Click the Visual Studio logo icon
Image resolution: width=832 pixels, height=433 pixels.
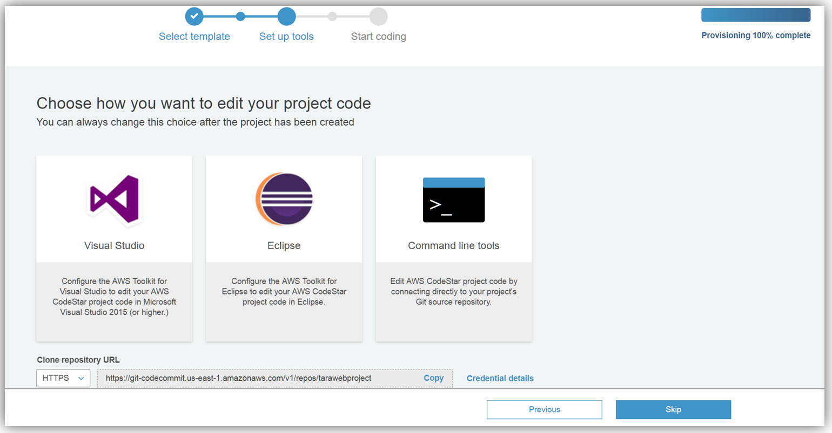point(115,199)
